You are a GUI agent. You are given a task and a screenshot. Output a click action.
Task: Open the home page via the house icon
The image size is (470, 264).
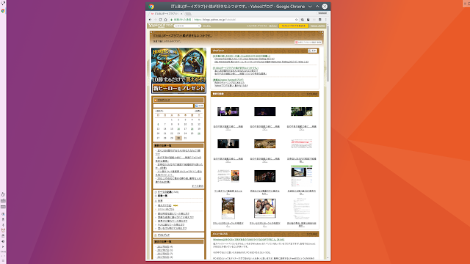click(x=165, y=20)
